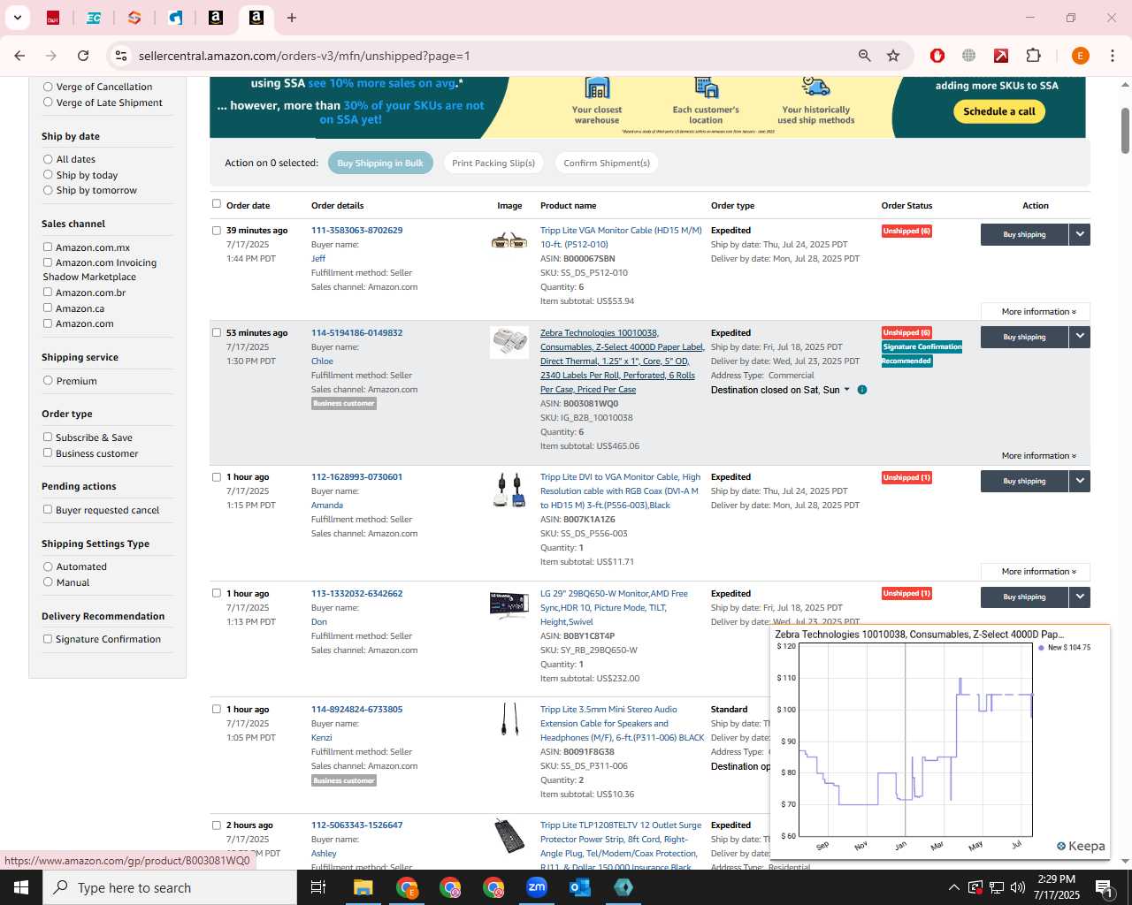Switch to the orange S logo tab
The image size is (1132, 905).
[134, 18]
